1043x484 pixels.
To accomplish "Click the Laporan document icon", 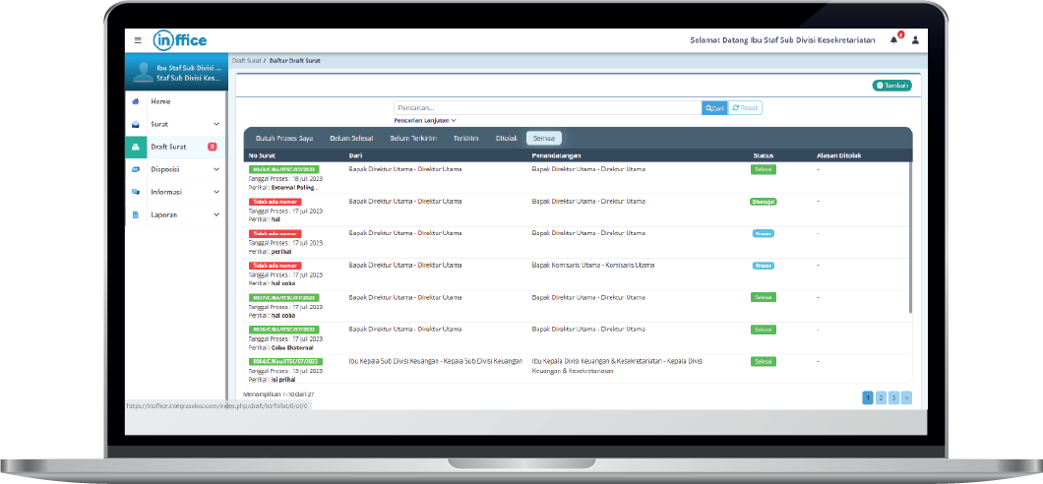I will pyautogui.click(x=135, y=214).
